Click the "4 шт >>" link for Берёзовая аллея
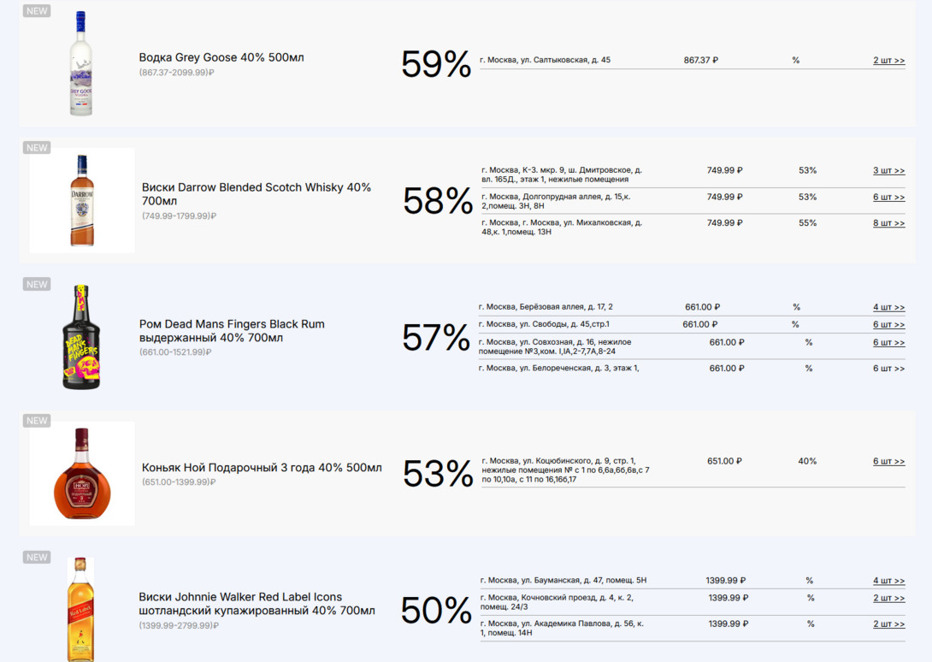932x662 pixels. click(888, 307)
